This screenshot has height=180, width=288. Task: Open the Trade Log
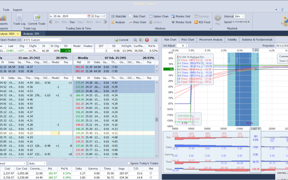[x=19, y=19]
